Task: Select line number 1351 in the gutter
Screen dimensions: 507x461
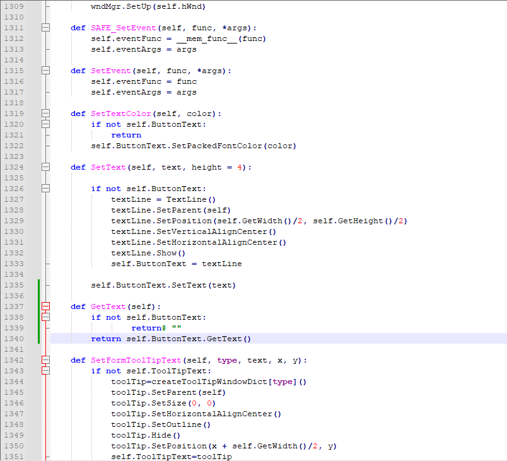Action: 14,457
